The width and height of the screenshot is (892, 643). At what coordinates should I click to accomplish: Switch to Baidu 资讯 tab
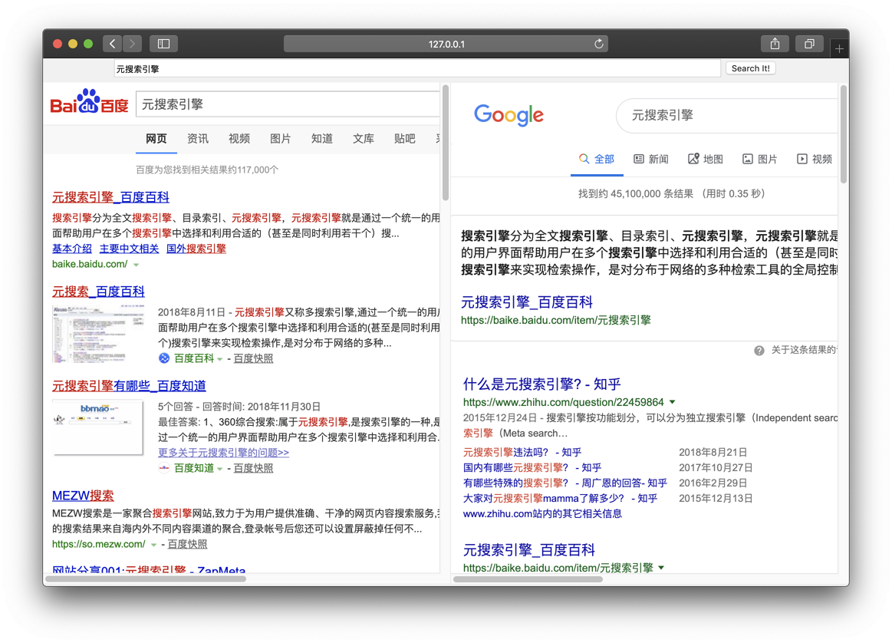click(197, 139)
